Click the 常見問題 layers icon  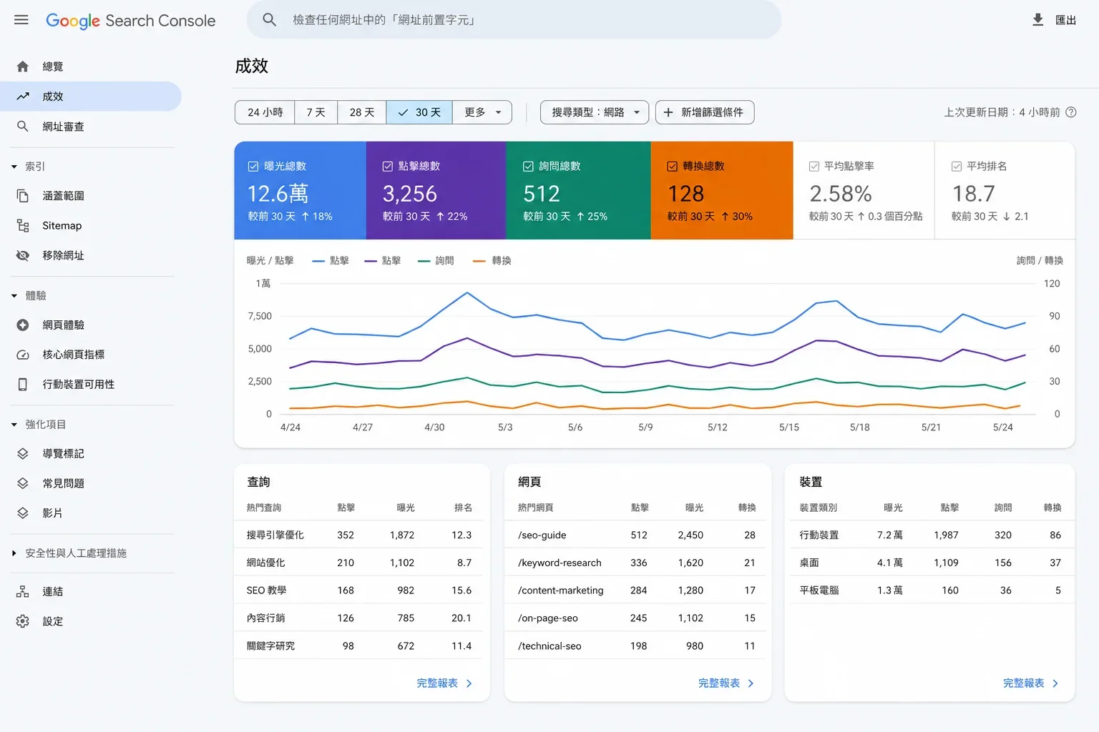click(23, 484)
